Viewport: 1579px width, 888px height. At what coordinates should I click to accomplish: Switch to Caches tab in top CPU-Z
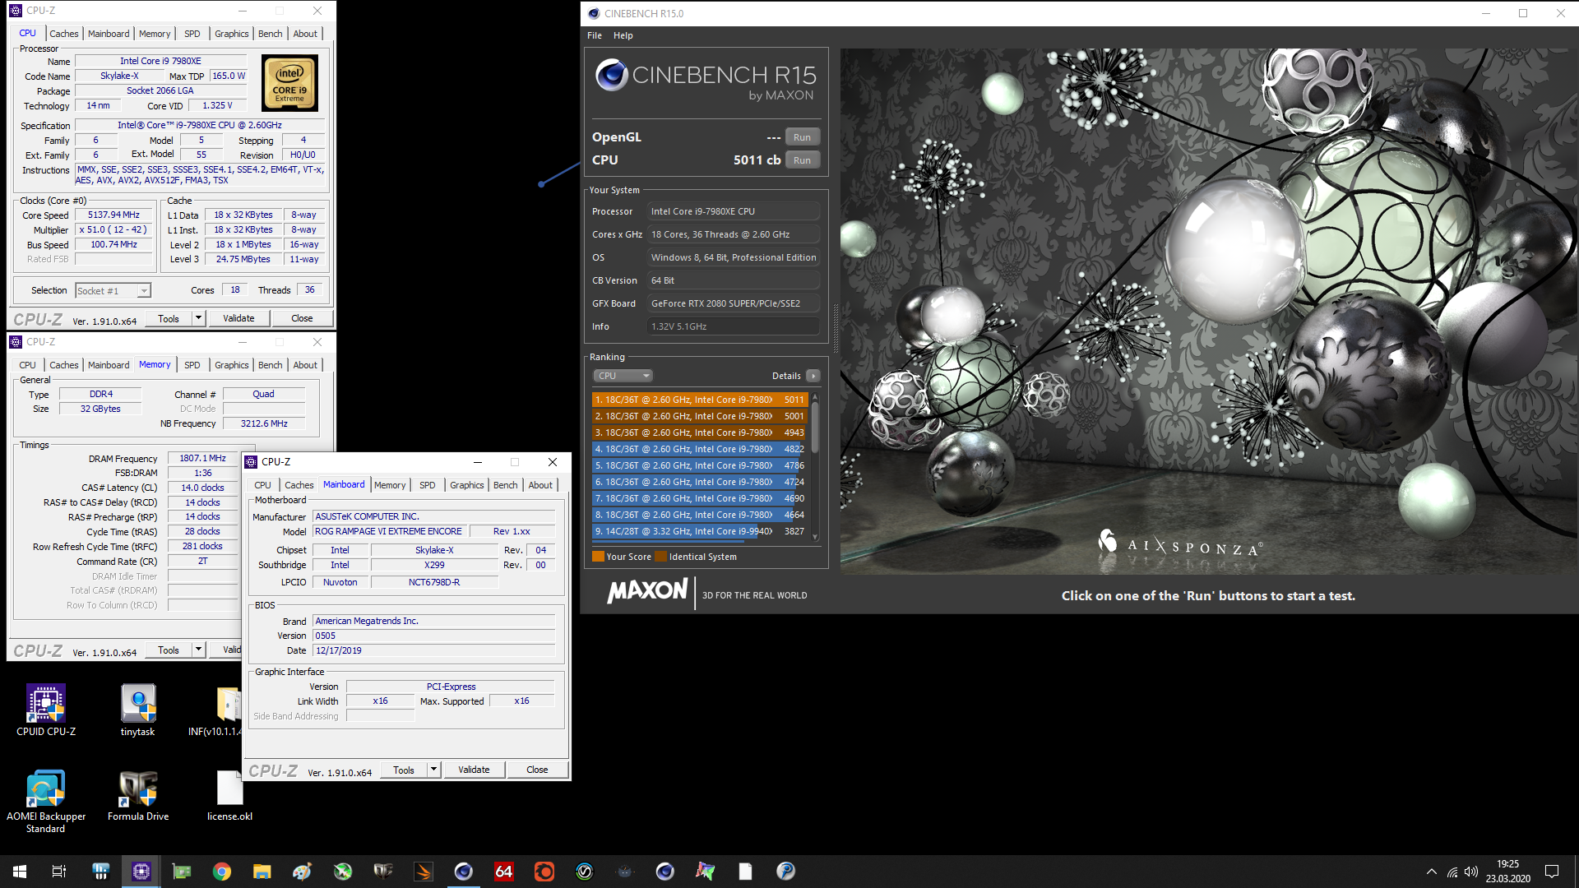[63, 34]
